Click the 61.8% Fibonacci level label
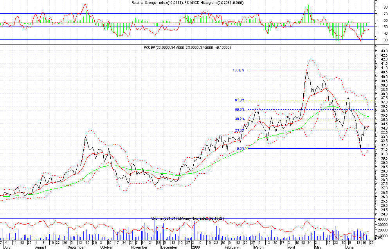389x249 pixels. [x=240, y=100]
